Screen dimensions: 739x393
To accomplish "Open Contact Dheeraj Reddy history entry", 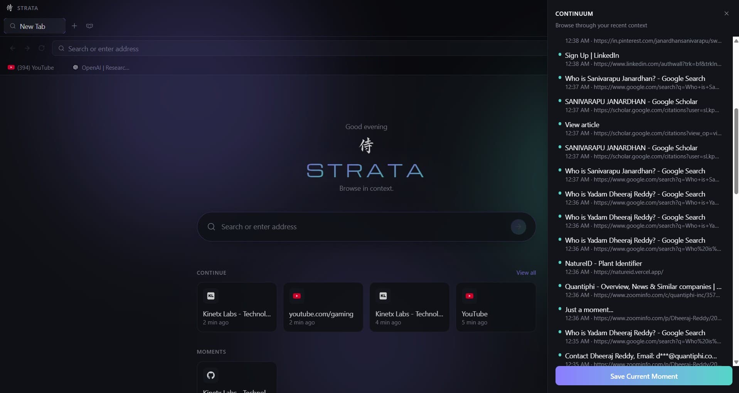I will (643, 359).
